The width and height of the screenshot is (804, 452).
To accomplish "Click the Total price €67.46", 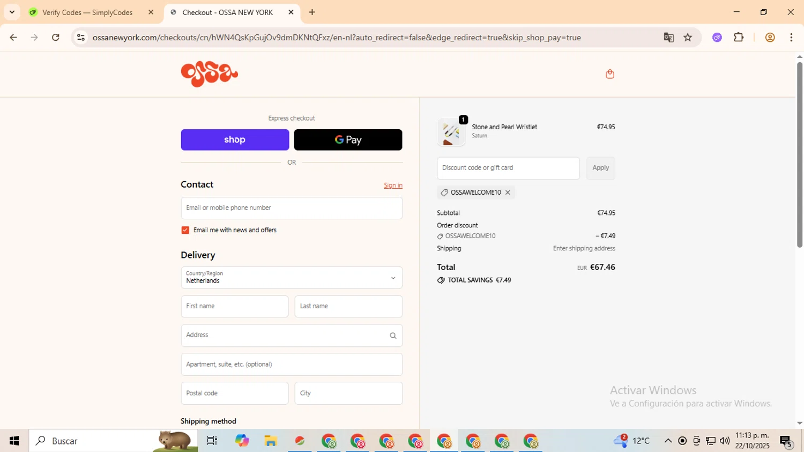I will [602, 267].
